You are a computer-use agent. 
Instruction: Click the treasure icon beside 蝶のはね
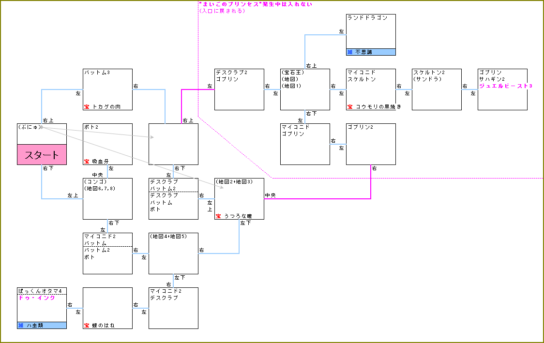pyautogui.click(x=87, y=326)
